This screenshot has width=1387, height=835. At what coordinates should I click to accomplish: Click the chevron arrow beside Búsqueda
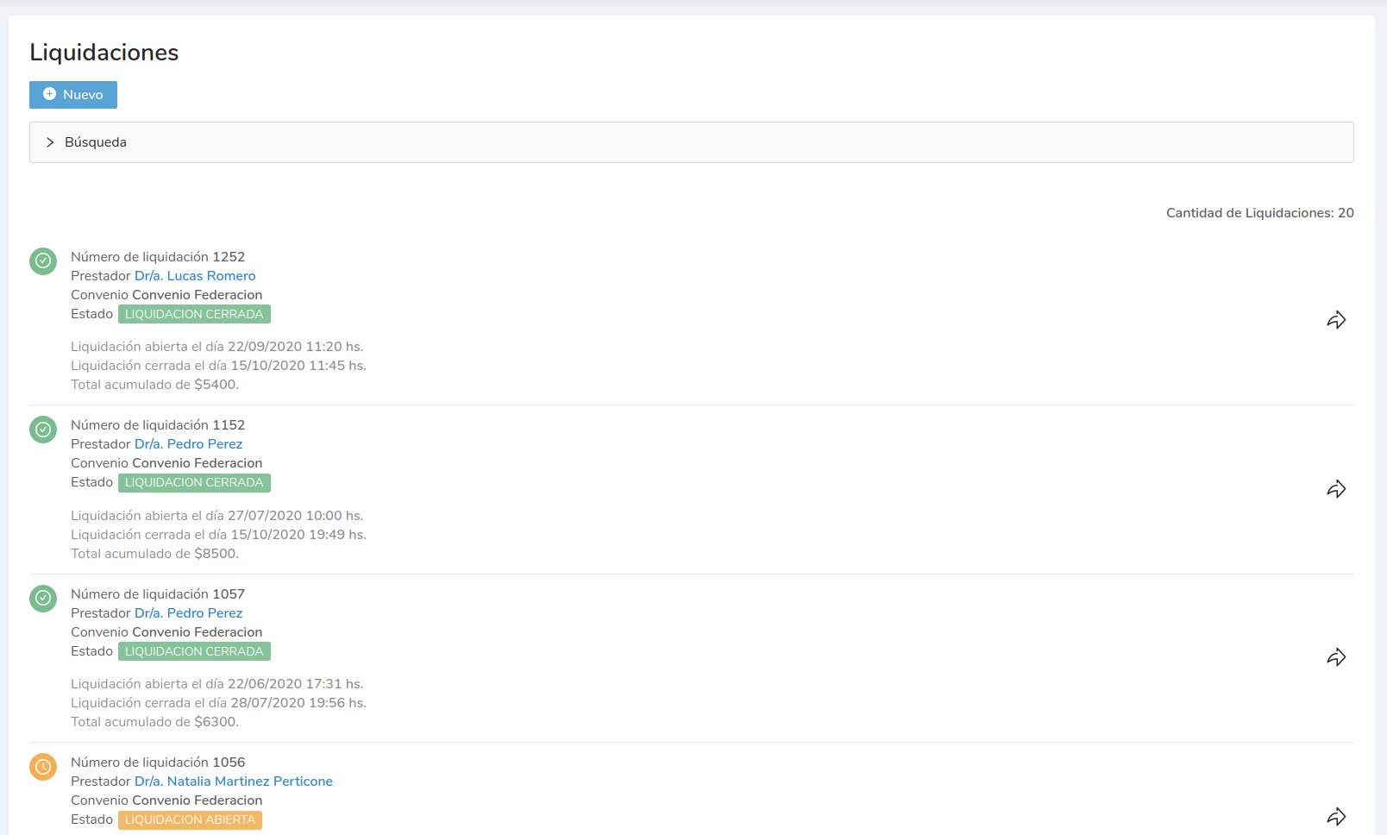[50, 142]
